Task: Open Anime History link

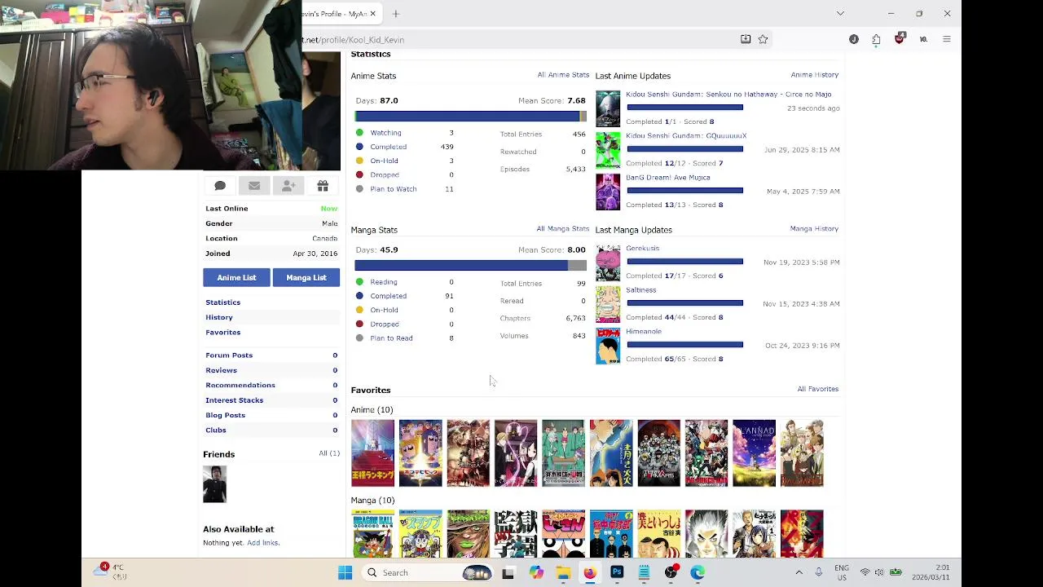Action: 814,75
